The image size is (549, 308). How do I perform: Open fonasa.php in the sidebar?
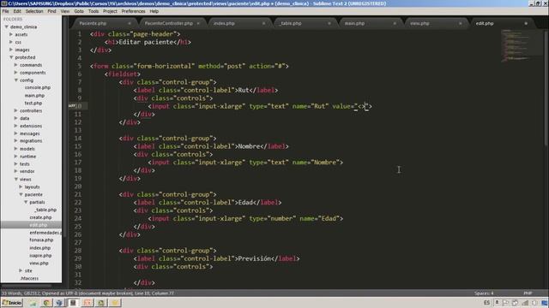pos(41,240)
